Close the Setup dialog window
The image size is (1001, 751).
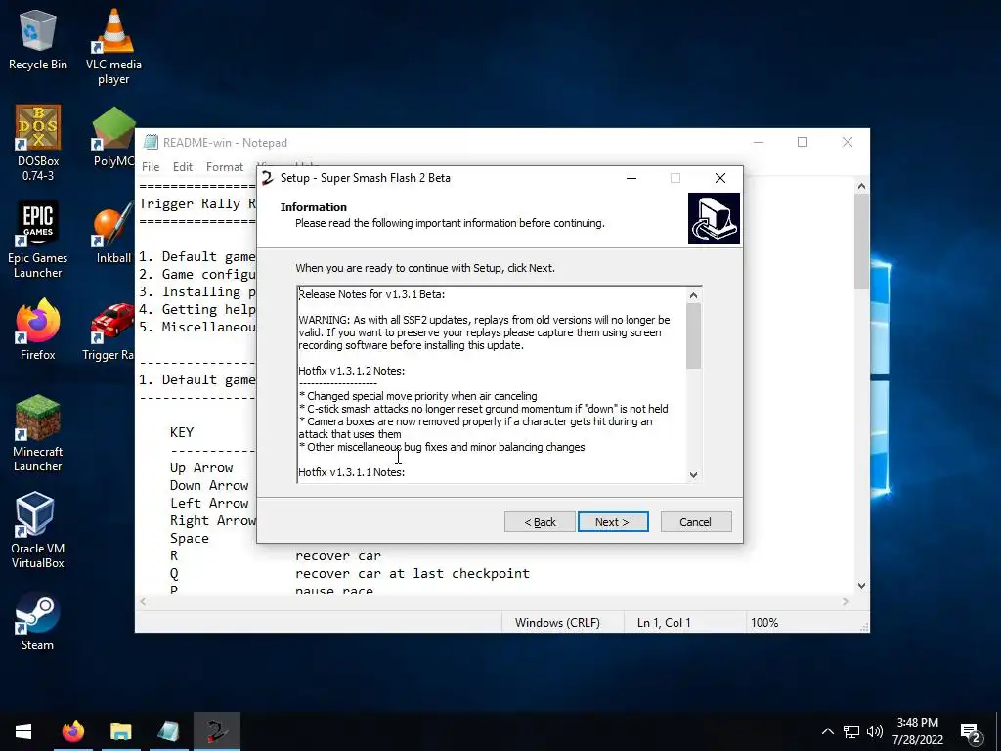[x=720, y=178]
